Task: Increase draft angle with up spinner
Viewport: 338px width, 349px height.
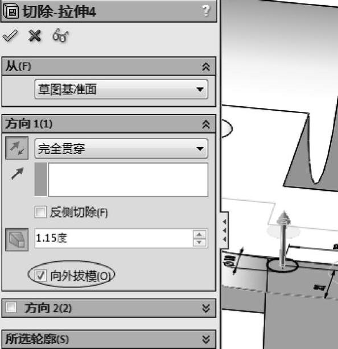Action: 199,234
